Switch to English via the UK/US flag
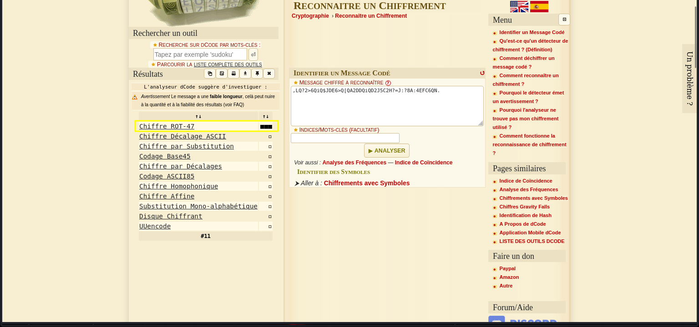The width and height of the screenshot is (699, 327). tap(519, 6)
